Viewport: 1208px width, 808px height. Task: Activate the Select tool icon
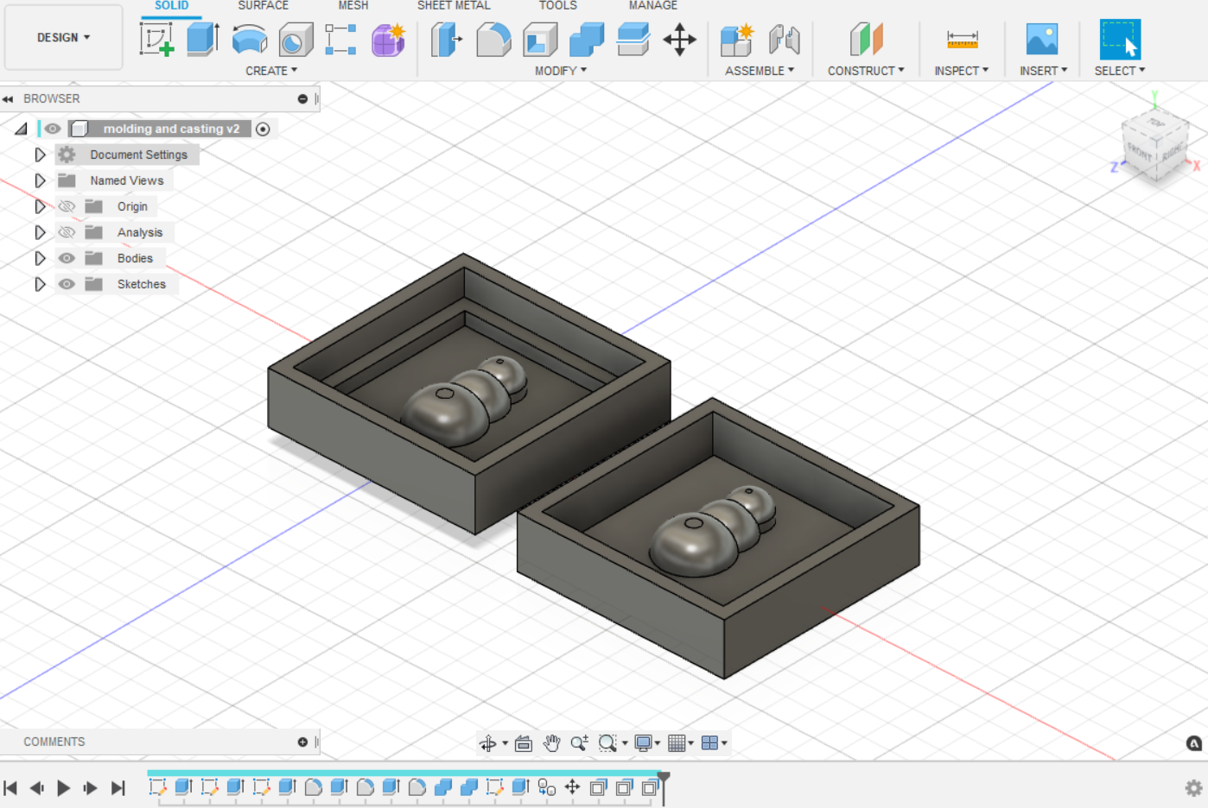[x=1120, y=40]
